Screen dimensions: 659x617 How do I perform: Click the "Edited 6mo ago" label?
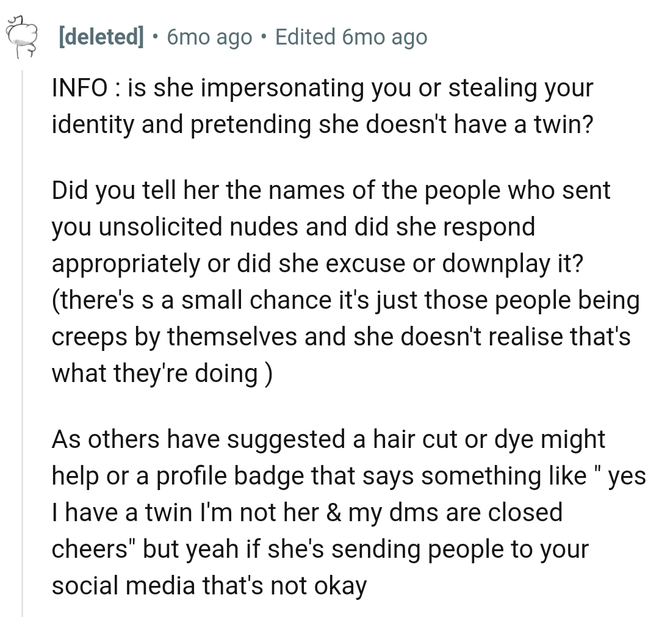351,37
